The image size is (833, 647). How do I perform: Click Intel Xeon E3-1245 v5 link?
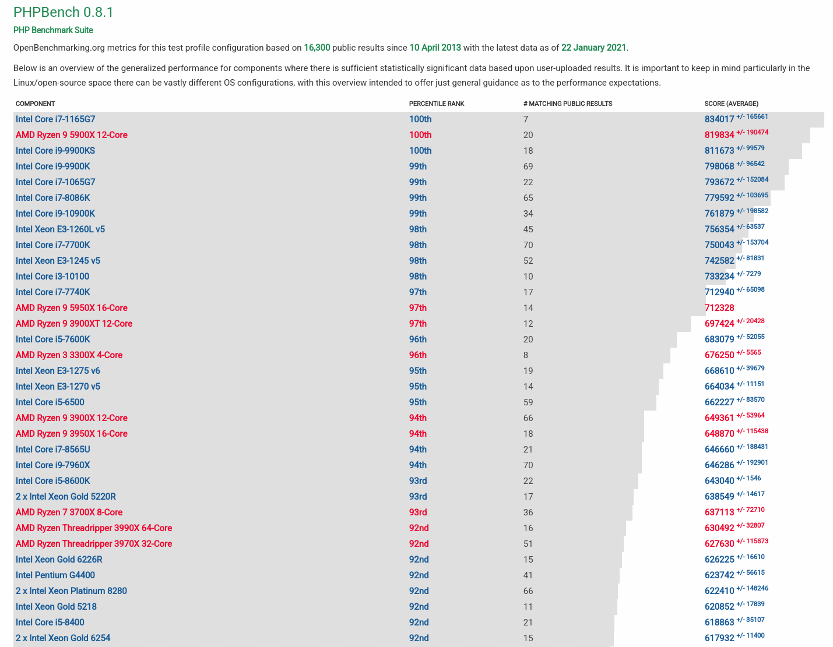(58, 261)
